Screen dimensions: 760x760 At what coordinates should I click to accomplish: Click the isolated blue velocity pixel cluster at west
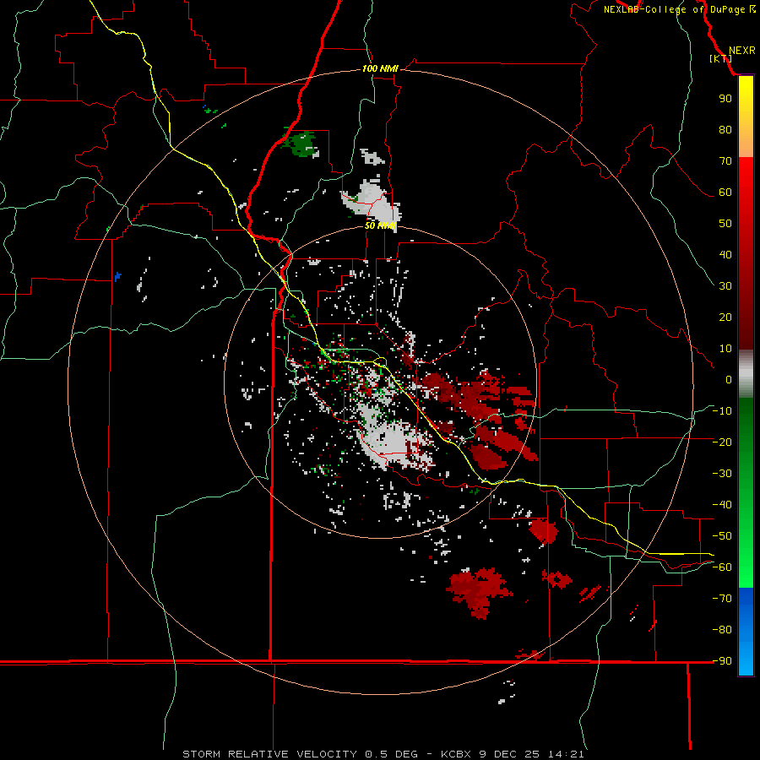point(117,277)
